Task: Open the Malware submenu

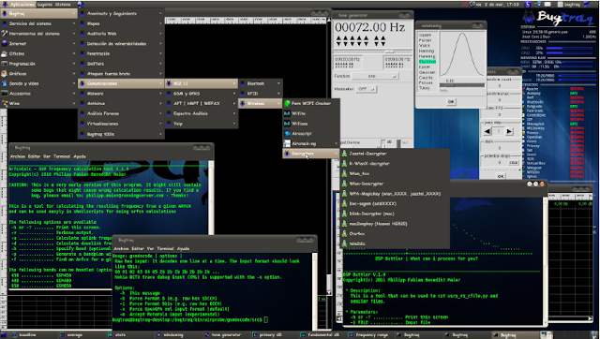Action: (x=121, y=94)
